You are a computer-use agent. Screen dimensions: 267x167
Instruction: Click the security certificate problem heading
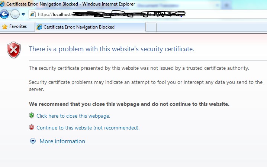[x=112, y=49]
